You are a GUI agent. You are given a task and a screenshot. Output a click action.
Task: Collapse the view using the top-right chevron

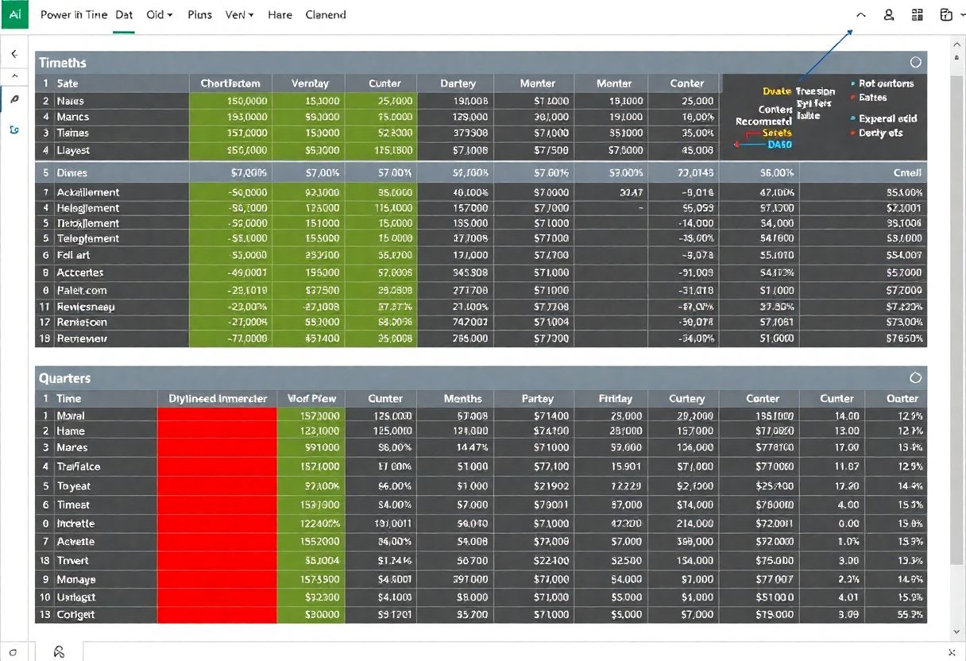(860, 14)
